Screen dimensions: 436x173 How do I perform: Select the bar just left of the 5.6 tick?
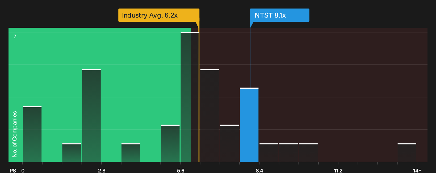coord(170,143)
